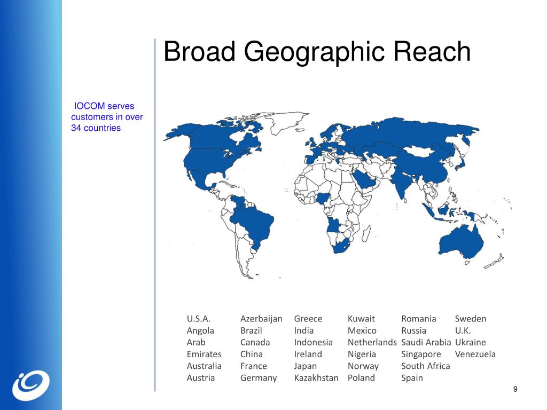The image size is (547, 410).
Task: Click 'Sweden' in the country list
Action: coord(471,319)
